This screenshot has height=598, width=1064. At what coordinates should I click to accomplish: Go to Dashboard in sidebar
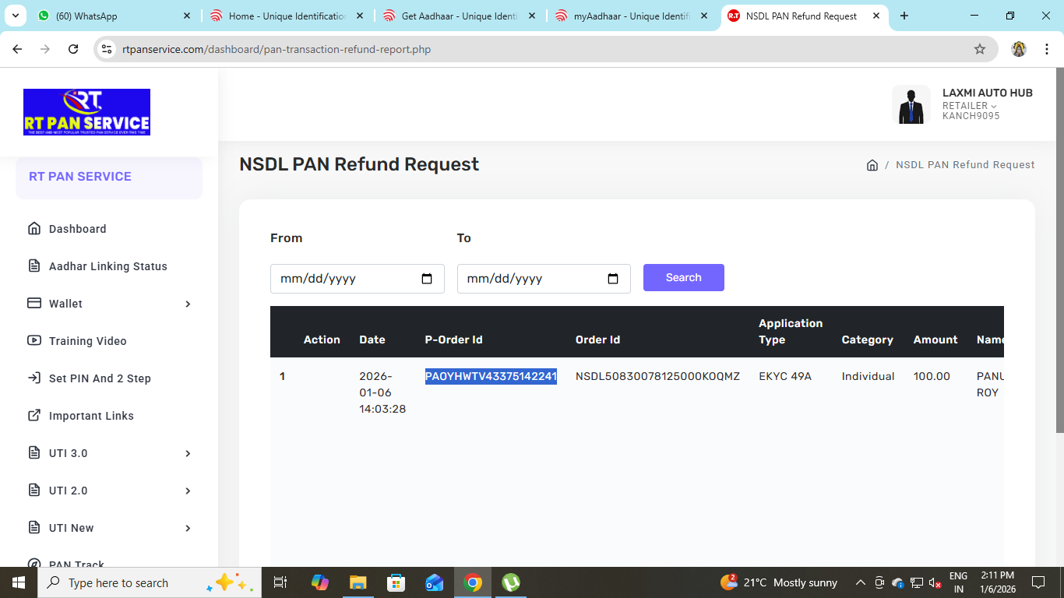pyautogui.click(x=77, y=229)
